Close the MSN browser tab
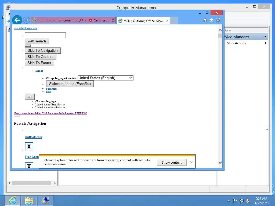275x206 pixels. 167,21
